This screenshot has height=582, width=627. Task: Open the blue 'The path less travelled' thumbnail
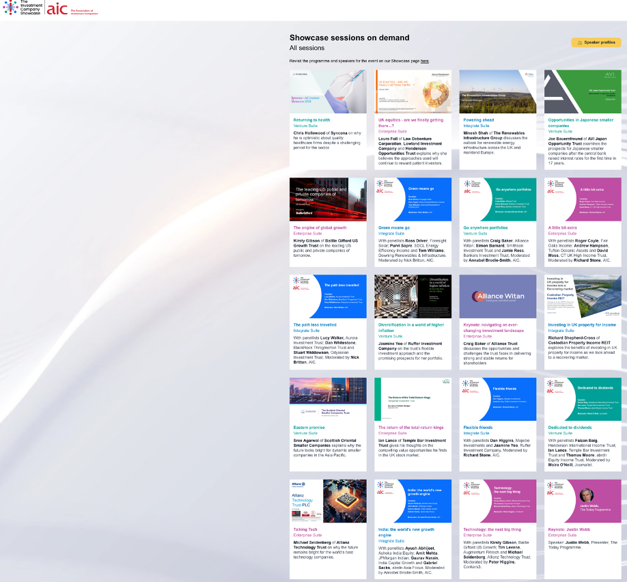click(x=328, y=296)
